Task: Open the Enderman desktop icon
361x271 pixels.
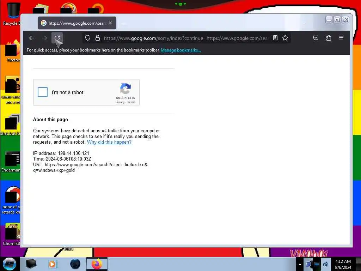Action: coord(12,161)
